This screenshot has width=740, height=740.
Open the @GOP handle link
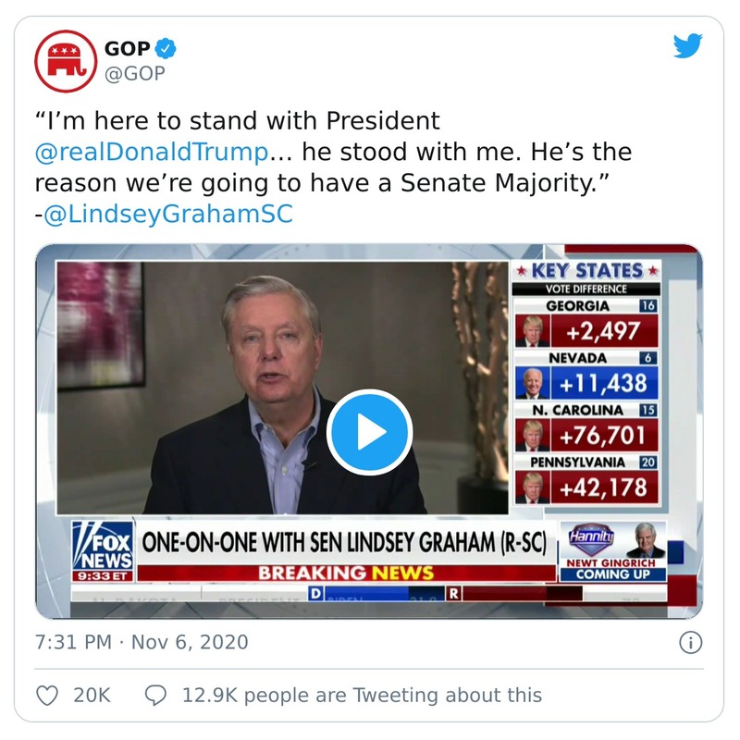coord(134,74)
